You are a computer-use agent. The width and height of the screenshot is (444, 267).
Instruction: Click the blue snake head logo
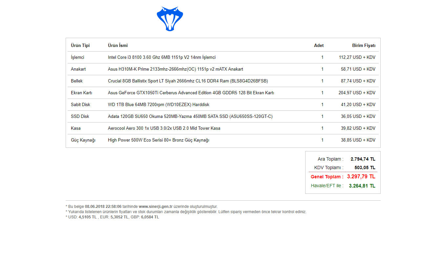coord(170,19)
